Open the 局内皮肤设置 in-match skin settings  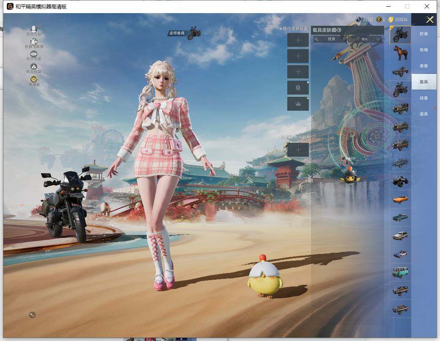click(x=294, y=29)
